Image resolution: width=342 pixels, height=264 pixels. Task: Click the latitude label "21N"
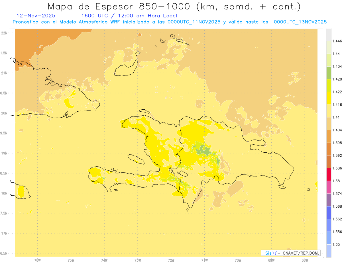click(5, 73)
